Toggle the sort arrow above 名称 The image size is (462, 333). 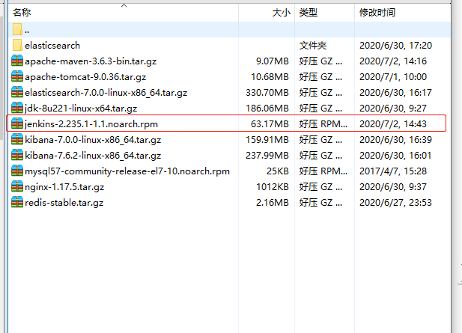tap(124, 5)
